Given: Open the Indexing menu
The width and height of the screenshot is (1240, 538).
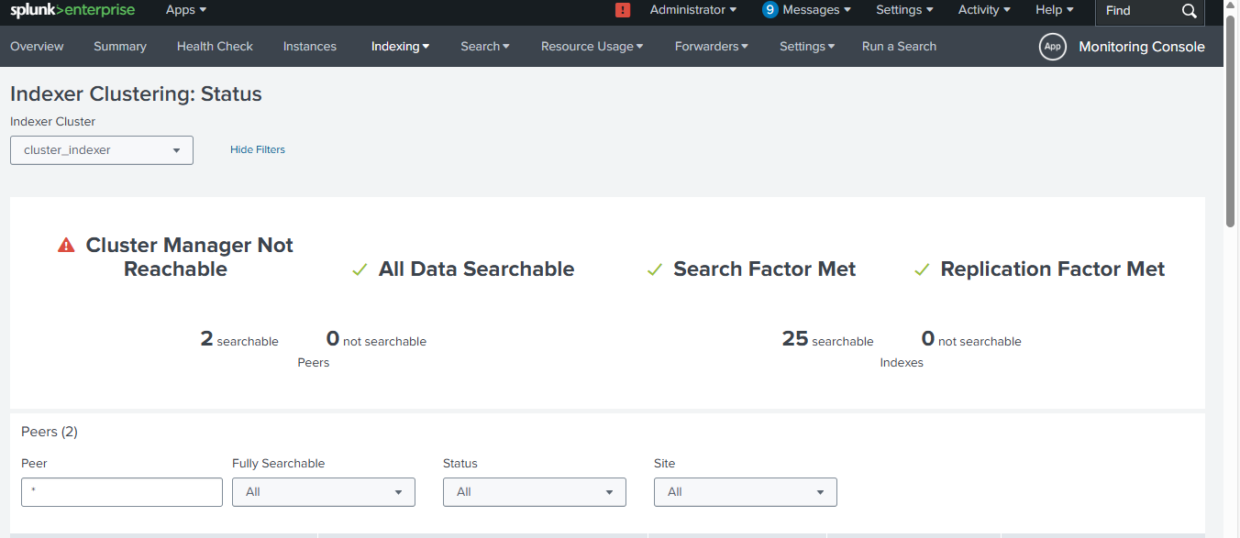Looking at the screenshot, I should [x=400, y=47].
